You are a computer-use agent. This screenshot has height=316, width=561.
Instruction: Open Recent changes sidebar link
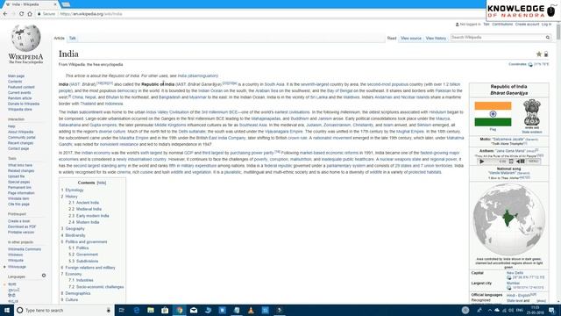pyautogui.click(x=20, y=143)
